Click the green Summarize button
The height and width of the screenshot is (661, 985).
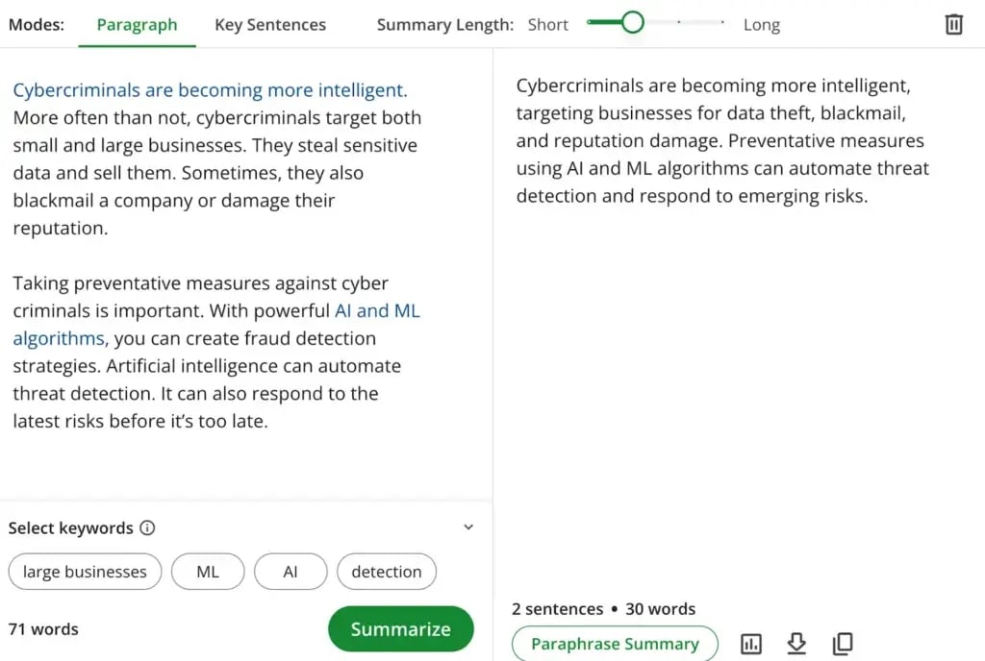[x=400, y=629]
